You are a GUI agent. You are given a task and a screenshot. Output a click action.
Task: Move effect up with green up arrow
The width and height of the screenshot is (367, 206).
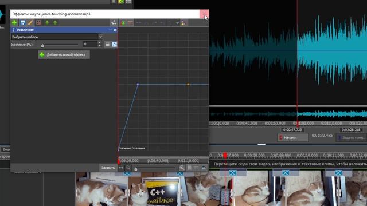55,23
